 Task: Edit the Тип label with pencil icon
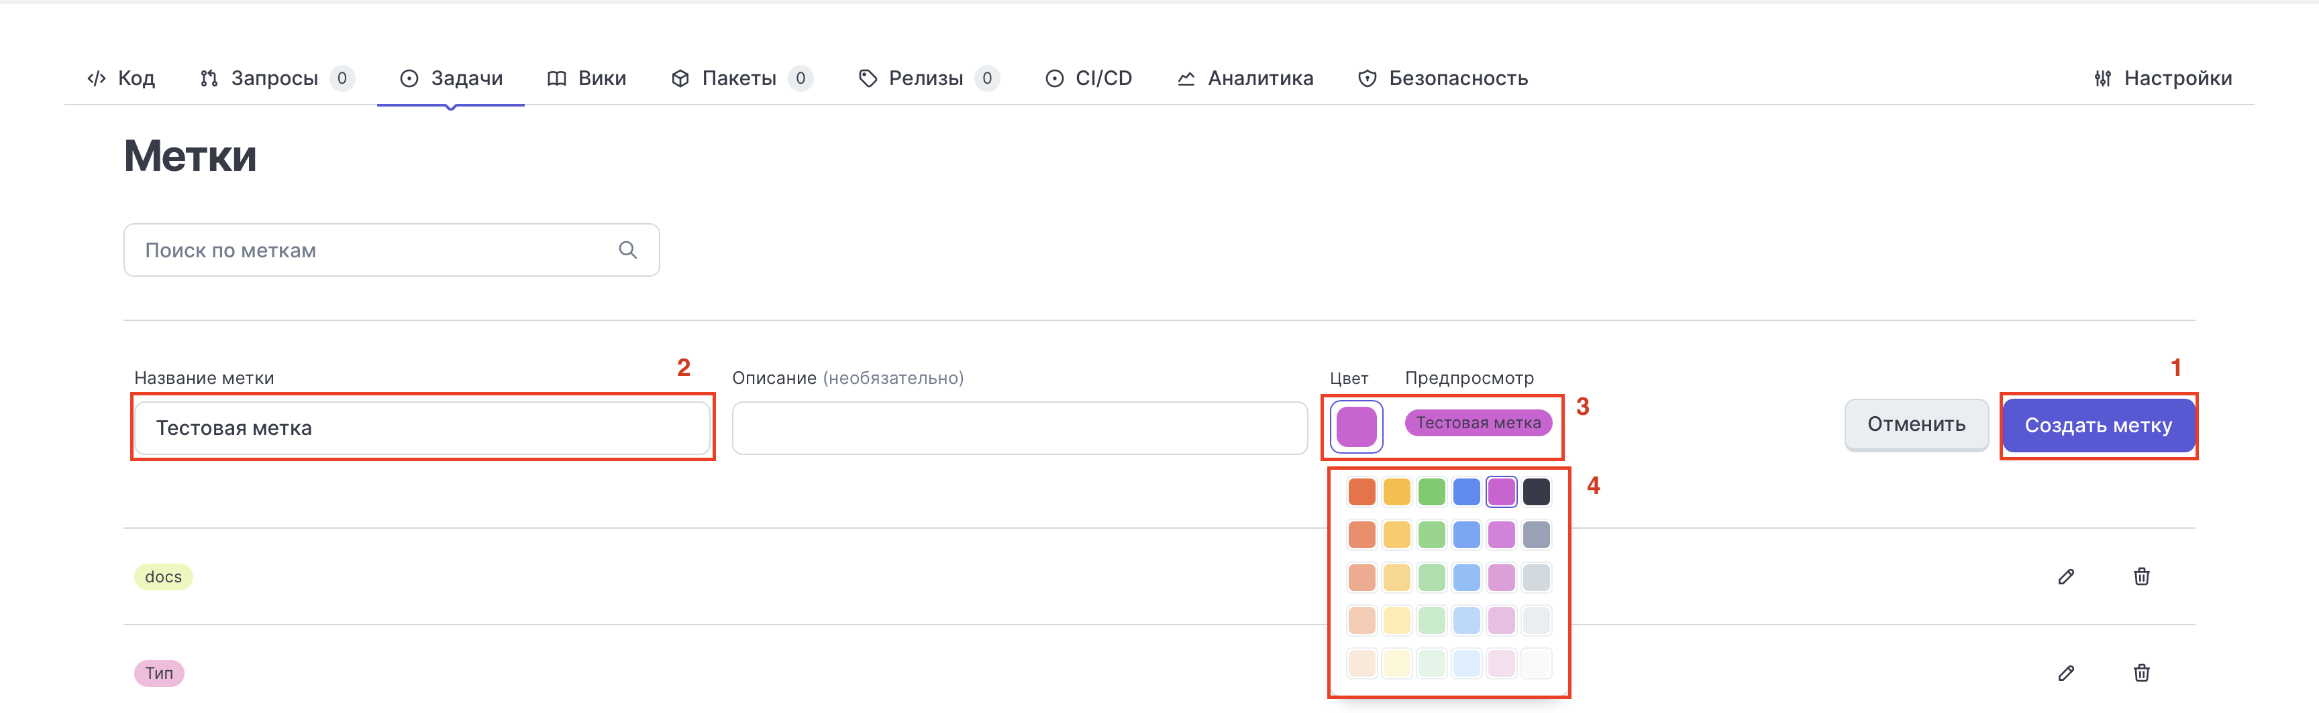pyautogui.click(x=2066, y=673)
